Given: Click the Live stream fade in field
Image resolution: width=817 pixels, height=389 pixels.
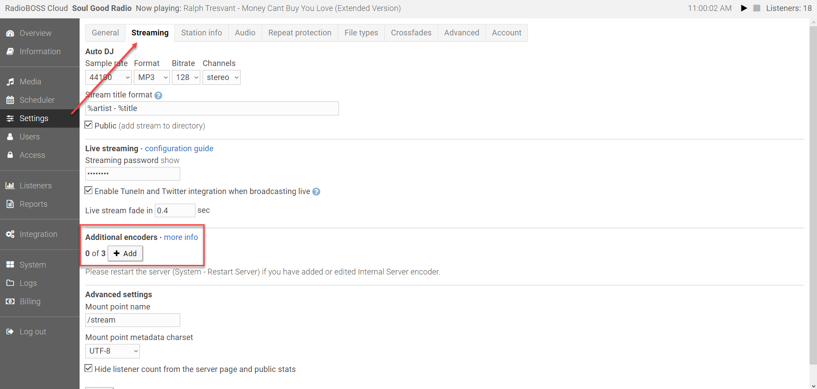Looking at the screenshot, I should pyautogui.click(x=175, y=210).
